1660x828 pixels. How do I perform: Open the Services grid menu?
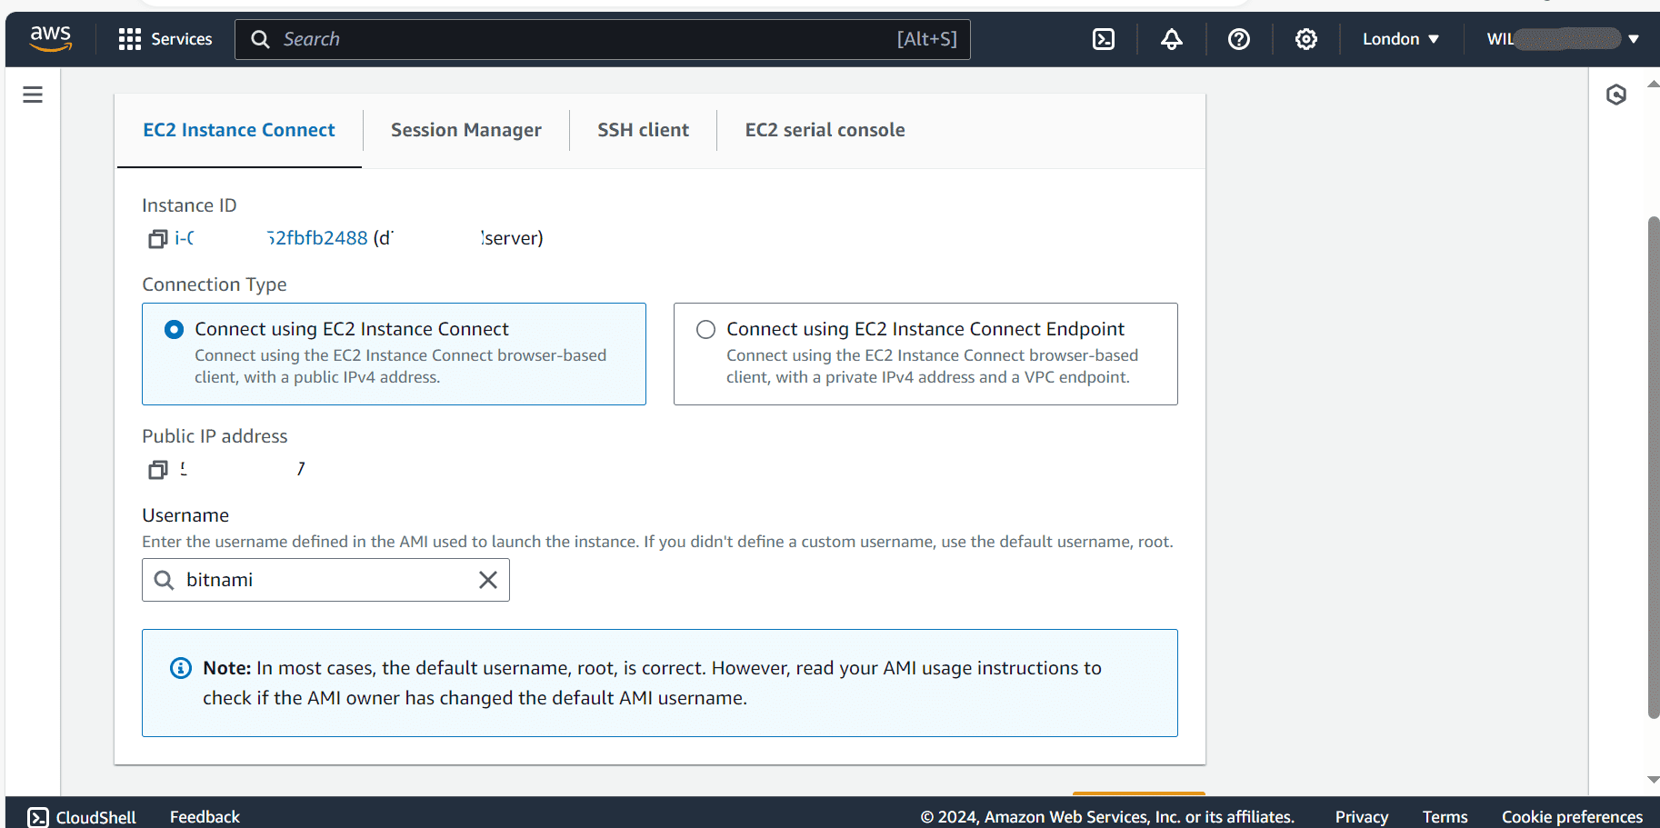pyautogui.click(x=130, y=39)
